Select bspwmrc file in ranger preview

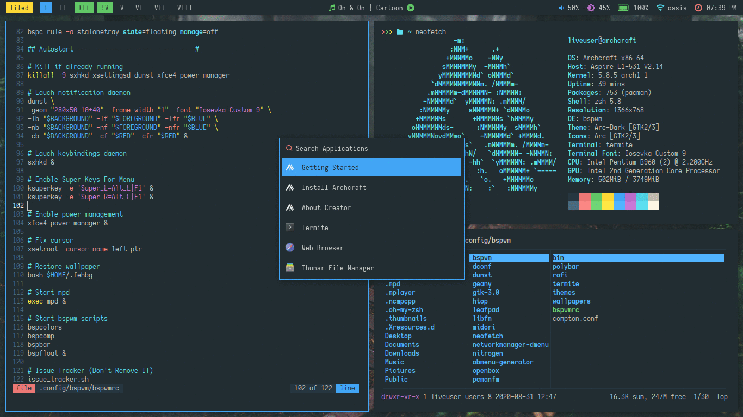566,310
